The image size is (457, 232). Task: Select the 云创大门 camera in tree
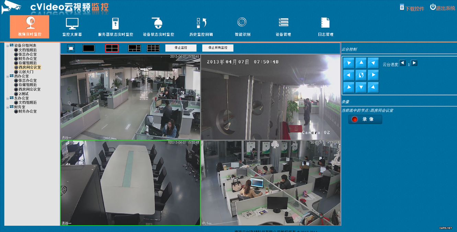click(x=26, y=72)
